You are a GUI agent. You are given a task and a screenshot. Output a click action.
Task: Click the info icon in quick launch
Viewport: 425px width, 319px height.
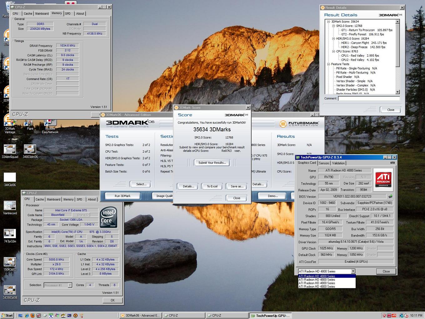coord(75,316)
